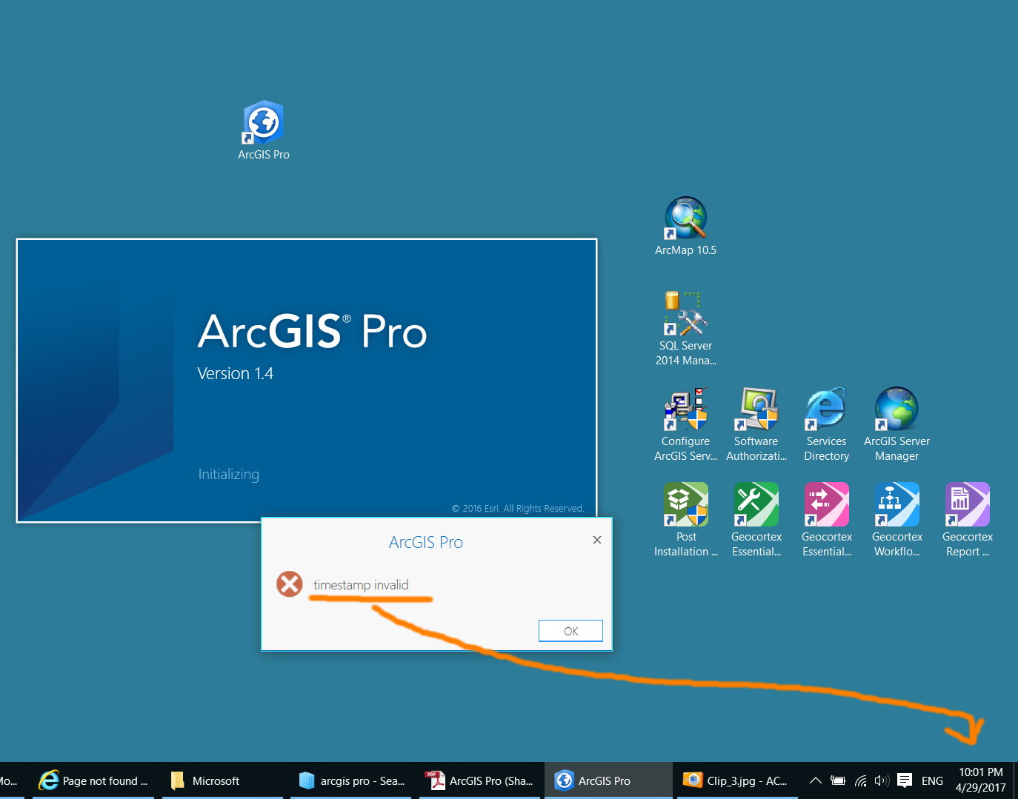The width and height of the screenshot is (1018, 799).
Task: Click the red error icon in dialog
Action: point(289,584)
